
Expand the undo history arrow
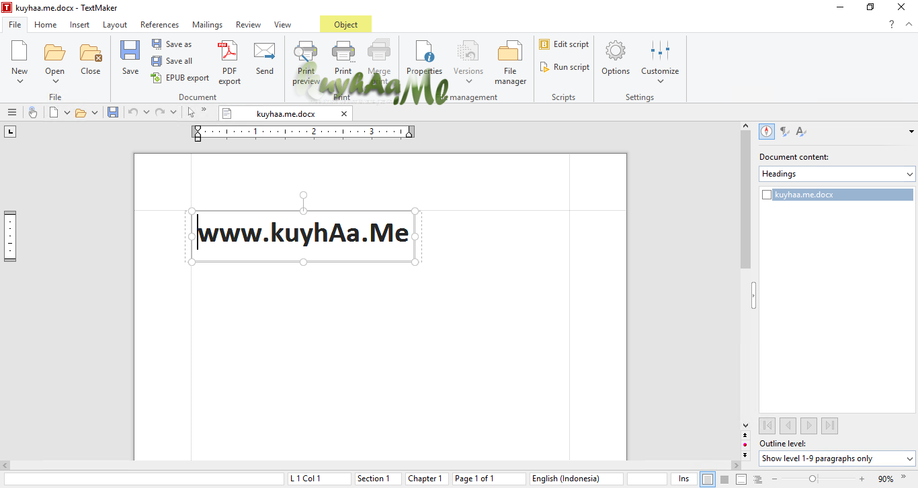click(146, 112)
